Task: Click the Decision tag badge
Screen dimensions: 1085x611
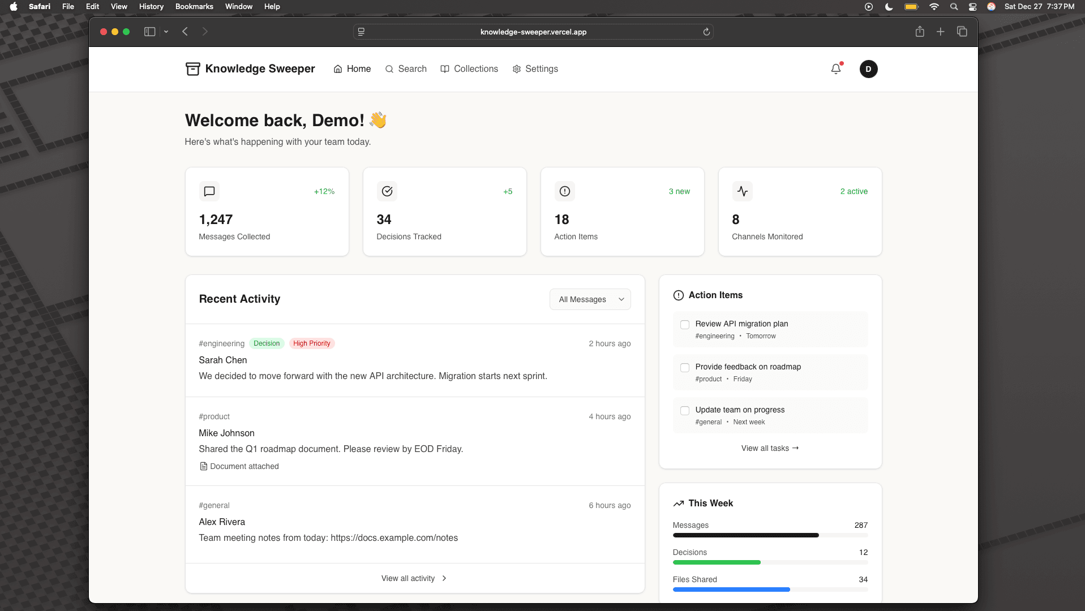Action: 267,343
